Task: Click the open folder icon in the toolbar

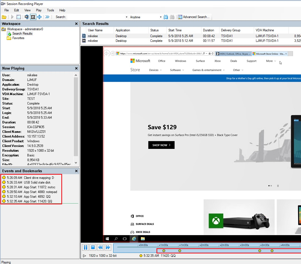Action: point(4,17)
